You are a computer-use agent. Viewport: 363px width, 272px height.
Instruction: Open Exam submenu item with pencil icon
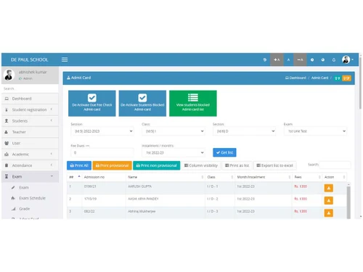30,188
